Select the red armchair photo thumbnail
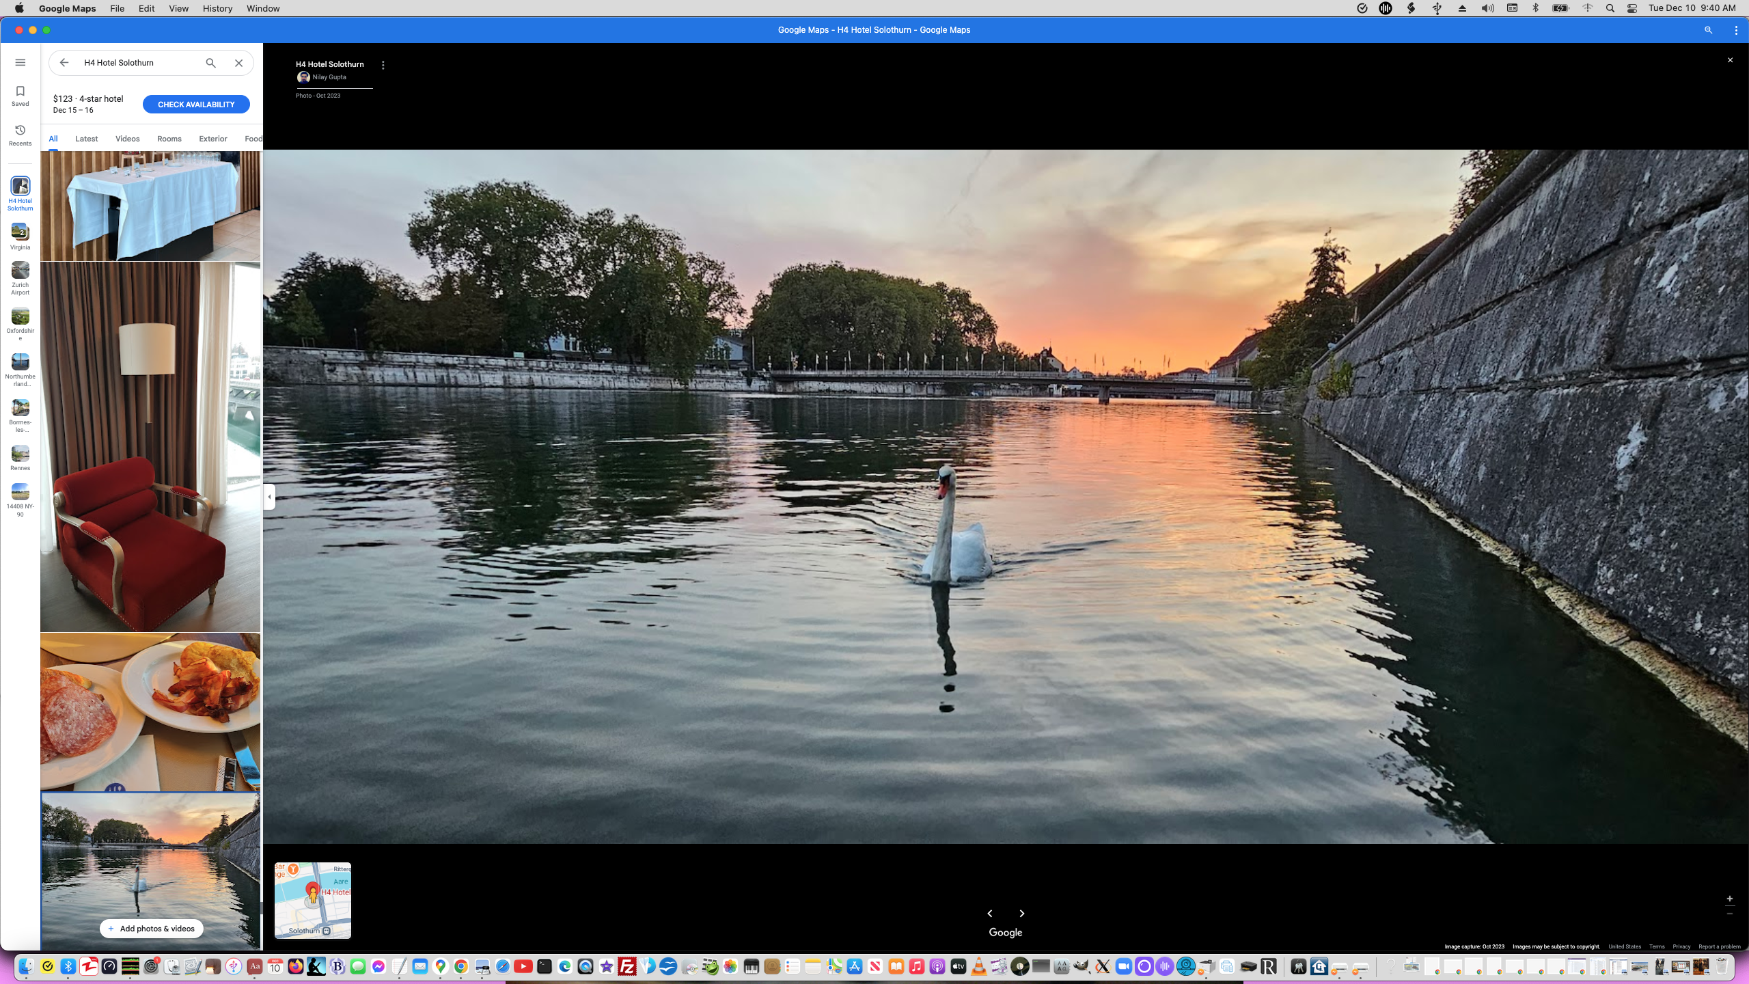The height and width of the screenshot is (984, 1749). 150,447
